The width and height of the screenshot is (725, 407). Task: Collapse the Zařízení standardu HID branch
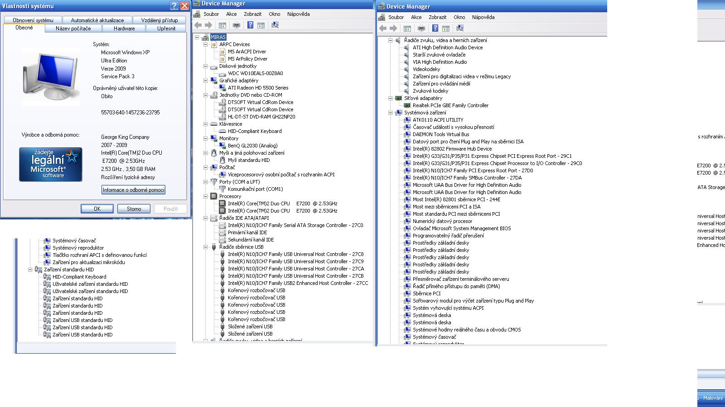[x=30, y=270]
